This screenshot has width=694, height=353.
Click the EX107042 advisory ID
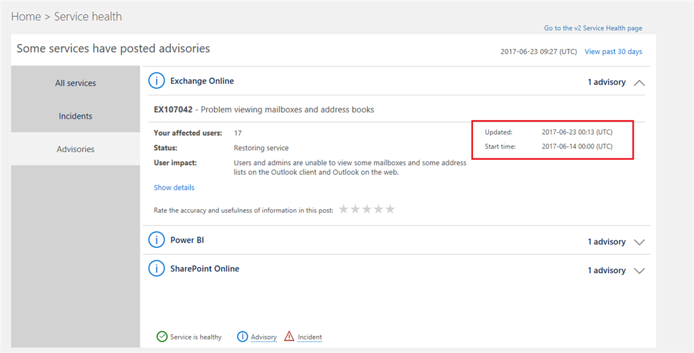click(173, 110)
